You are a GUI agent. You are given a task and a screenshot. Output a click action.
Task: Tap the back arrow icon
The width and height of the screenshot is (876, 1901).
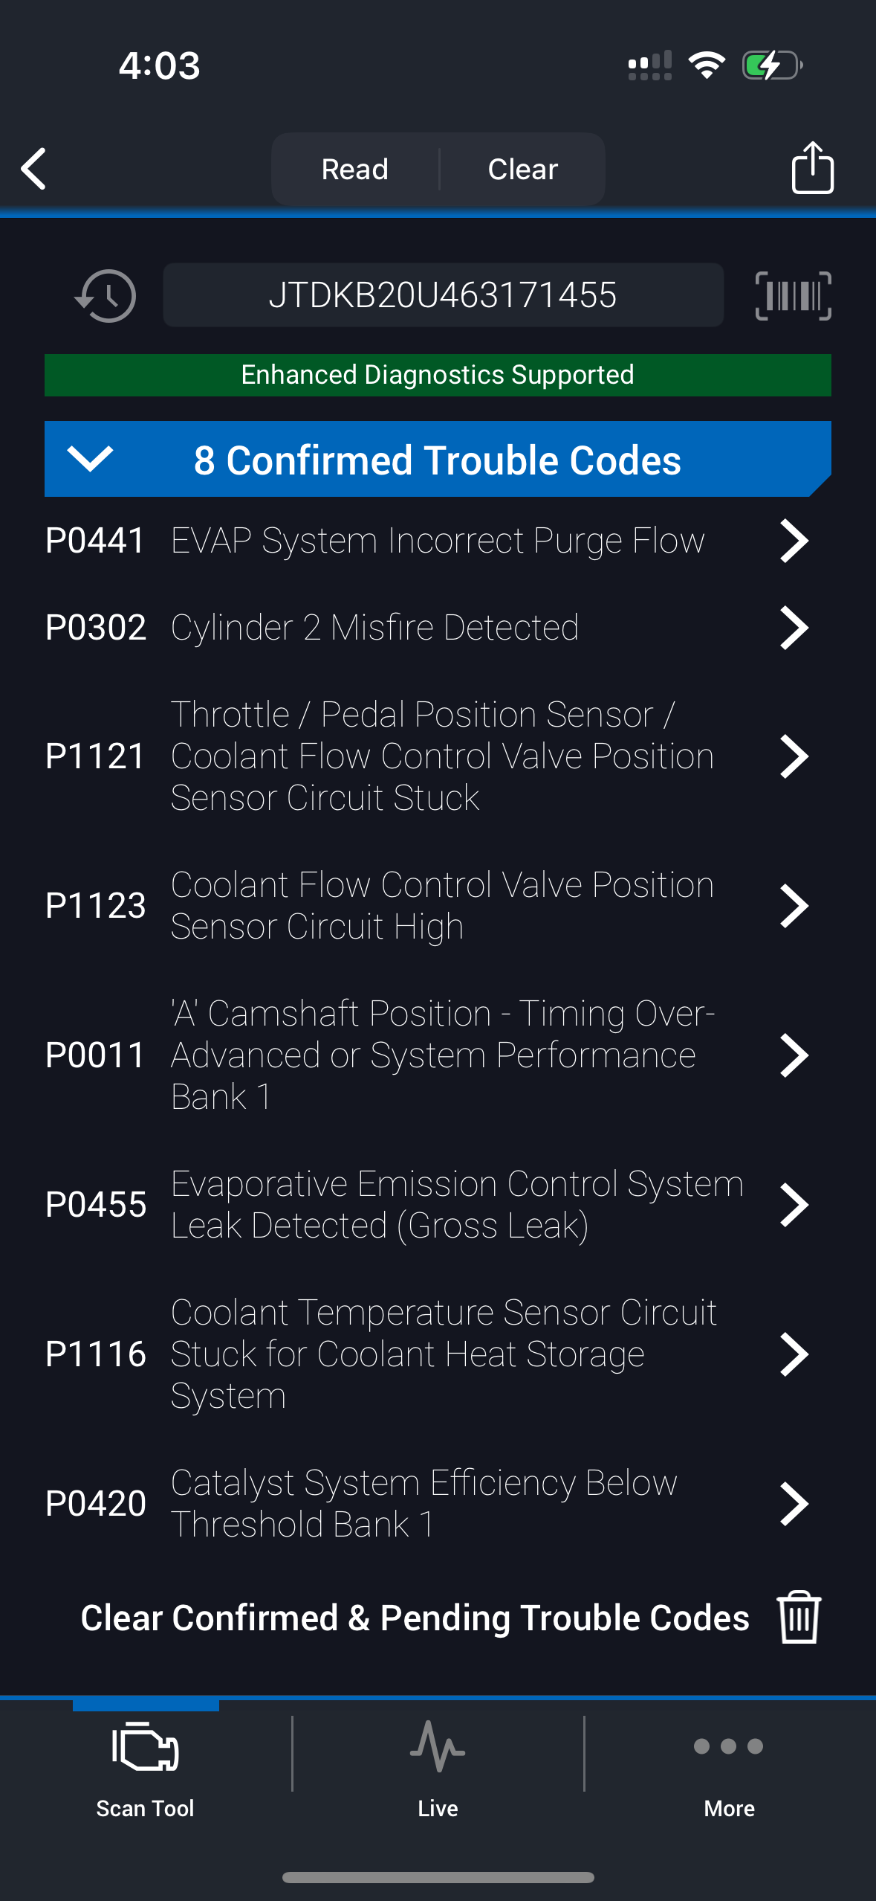[x=34, y=169]
